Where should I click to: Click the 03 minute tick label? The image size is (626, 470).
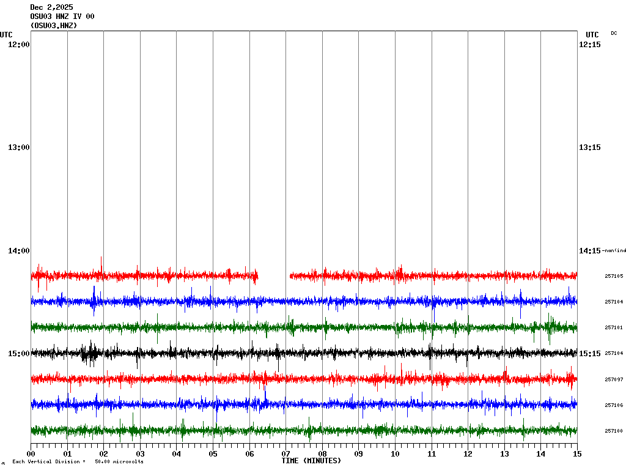tap(140, 454)
